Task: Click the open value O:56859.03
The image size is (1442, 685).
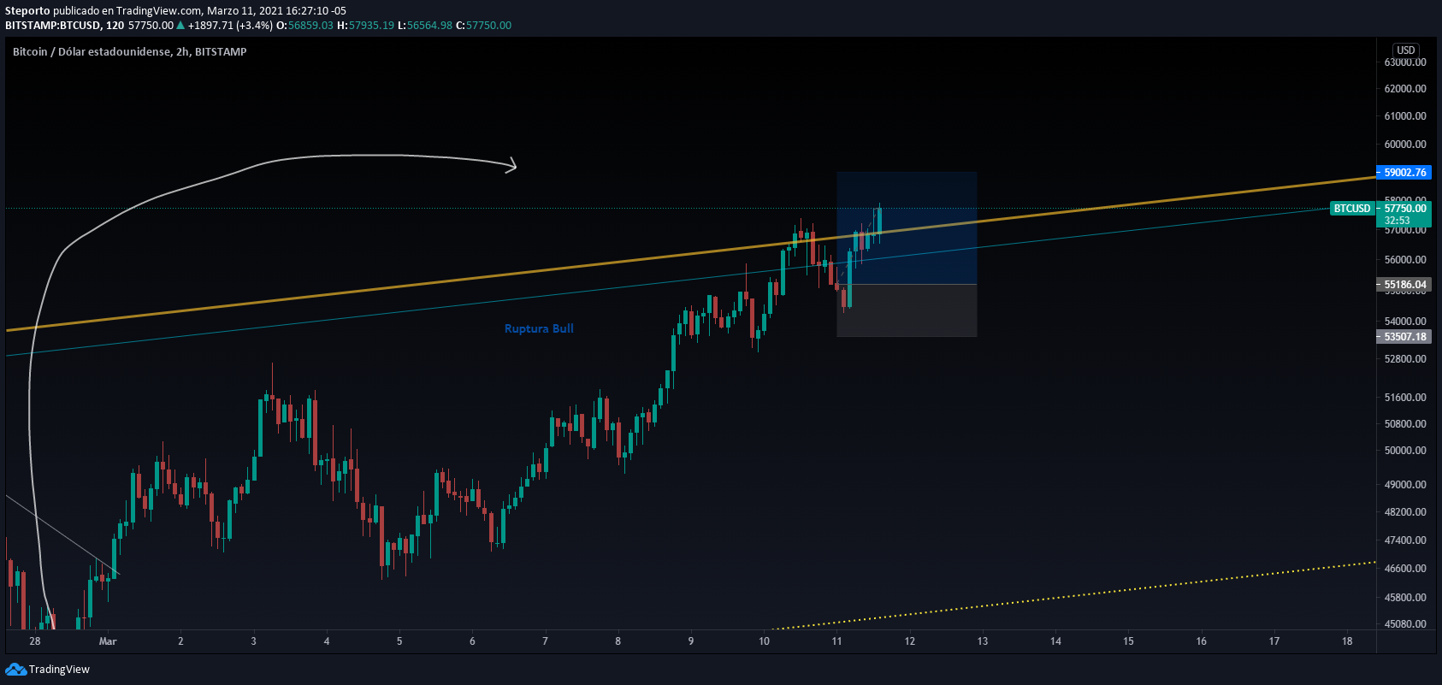Action: (x=304, y=26)
